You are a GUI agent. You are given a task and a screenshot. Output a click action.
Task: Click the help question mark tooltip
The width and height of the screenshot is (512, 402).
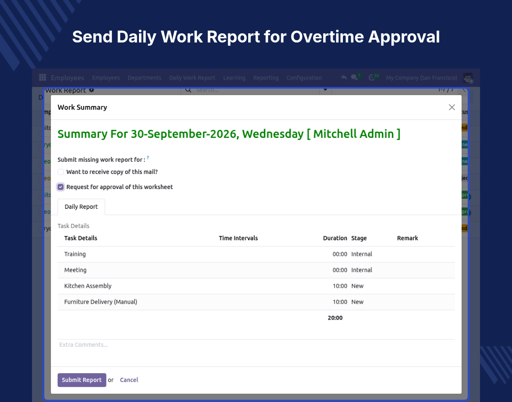click(148, 158)
